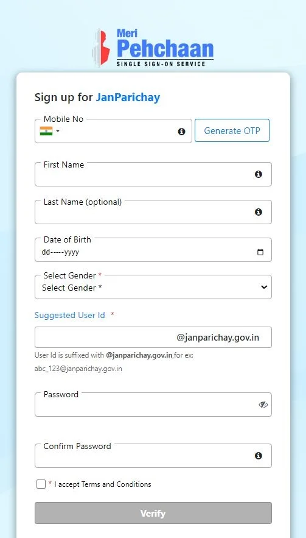Toggle password visibility eye icon

263,405
